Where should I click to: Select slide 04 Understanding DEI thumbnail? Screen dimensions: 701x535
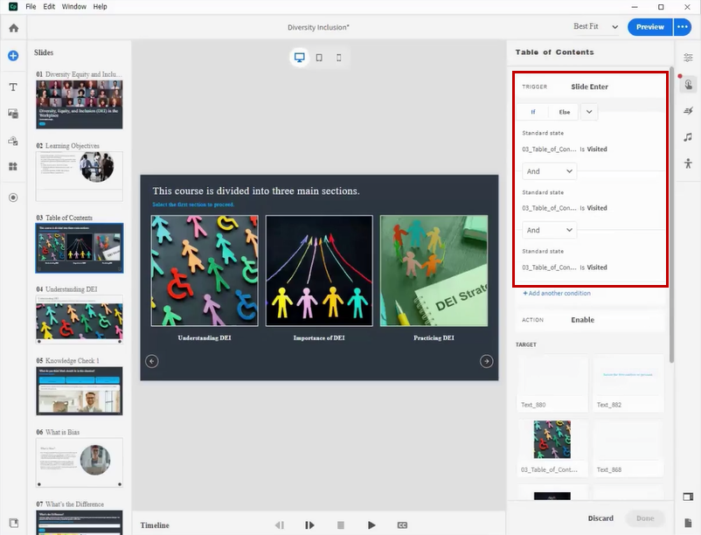click(80, 319)
